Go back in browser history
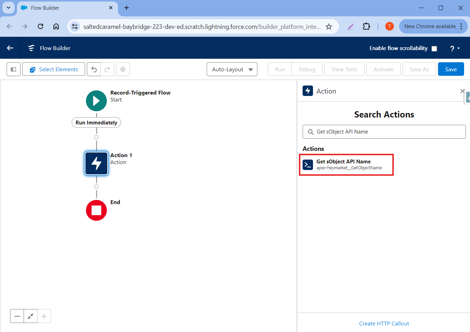 9,26
